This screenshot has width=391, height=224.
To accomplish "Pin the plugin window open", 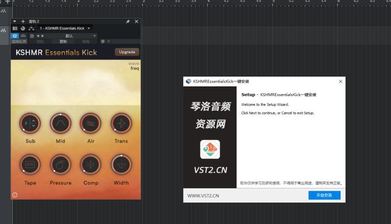I will (128, 21).
